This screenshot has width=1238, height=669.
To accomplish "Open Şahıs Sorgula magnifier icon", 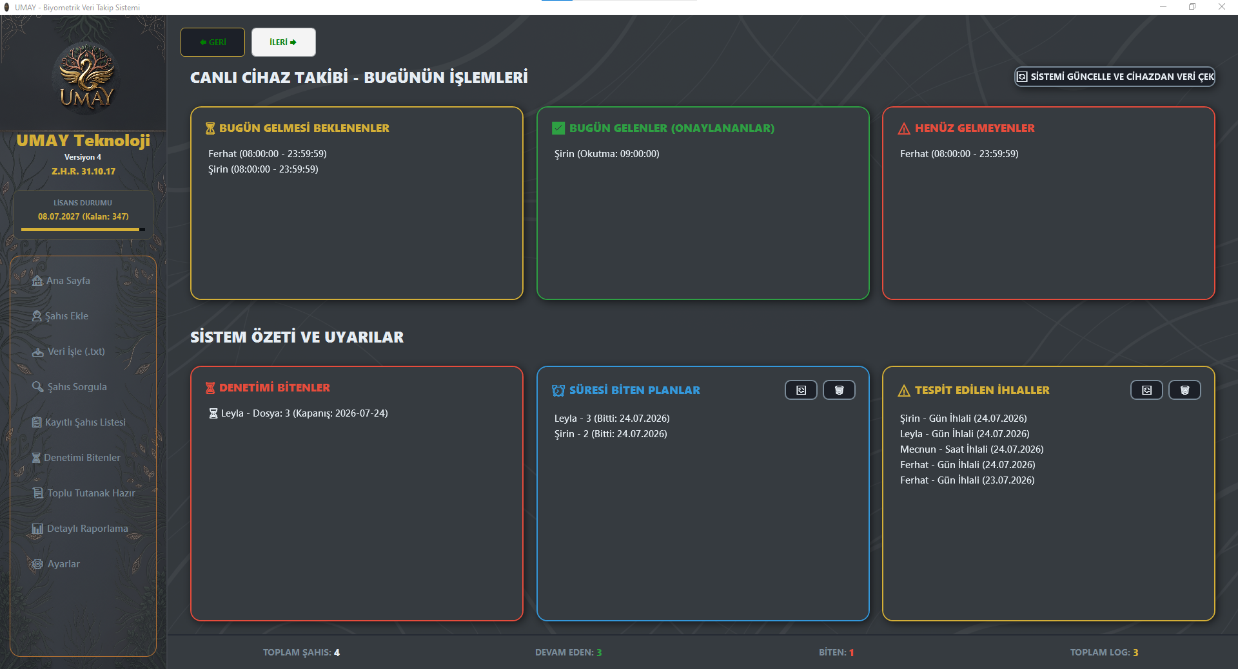I will coord(37,387).
